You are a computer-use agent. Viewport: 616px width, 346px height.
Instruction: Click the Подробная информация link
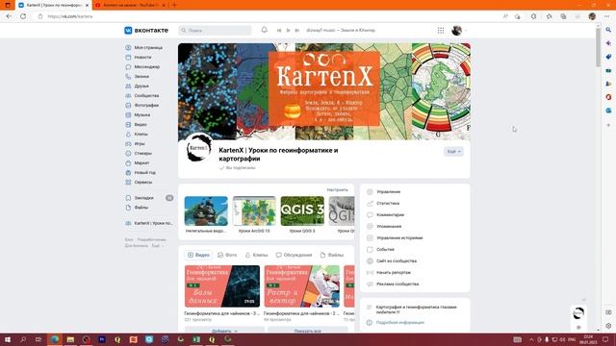coord(400,323)
